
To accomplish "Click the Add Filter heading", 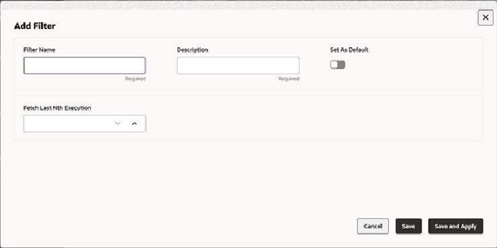I will [35, 26].
